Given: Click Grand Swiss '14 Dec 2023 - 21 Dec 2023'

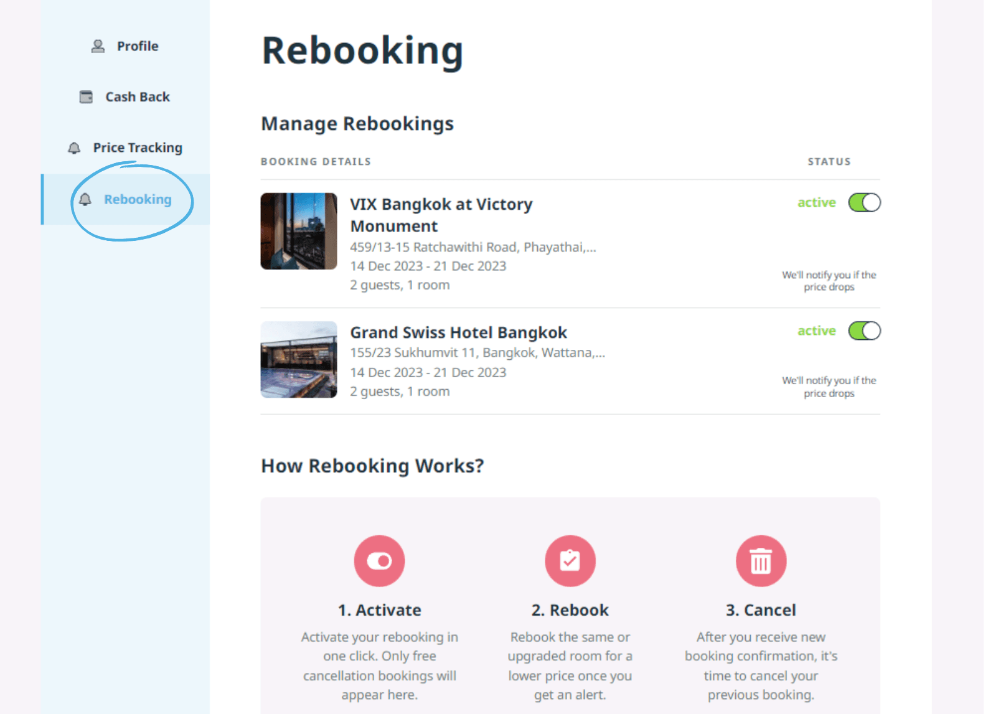Looking at the screenshot, I should tap(428, 372).
